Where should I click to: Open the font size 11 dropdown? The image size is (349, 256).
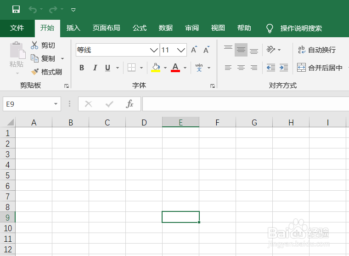point(181,50)
